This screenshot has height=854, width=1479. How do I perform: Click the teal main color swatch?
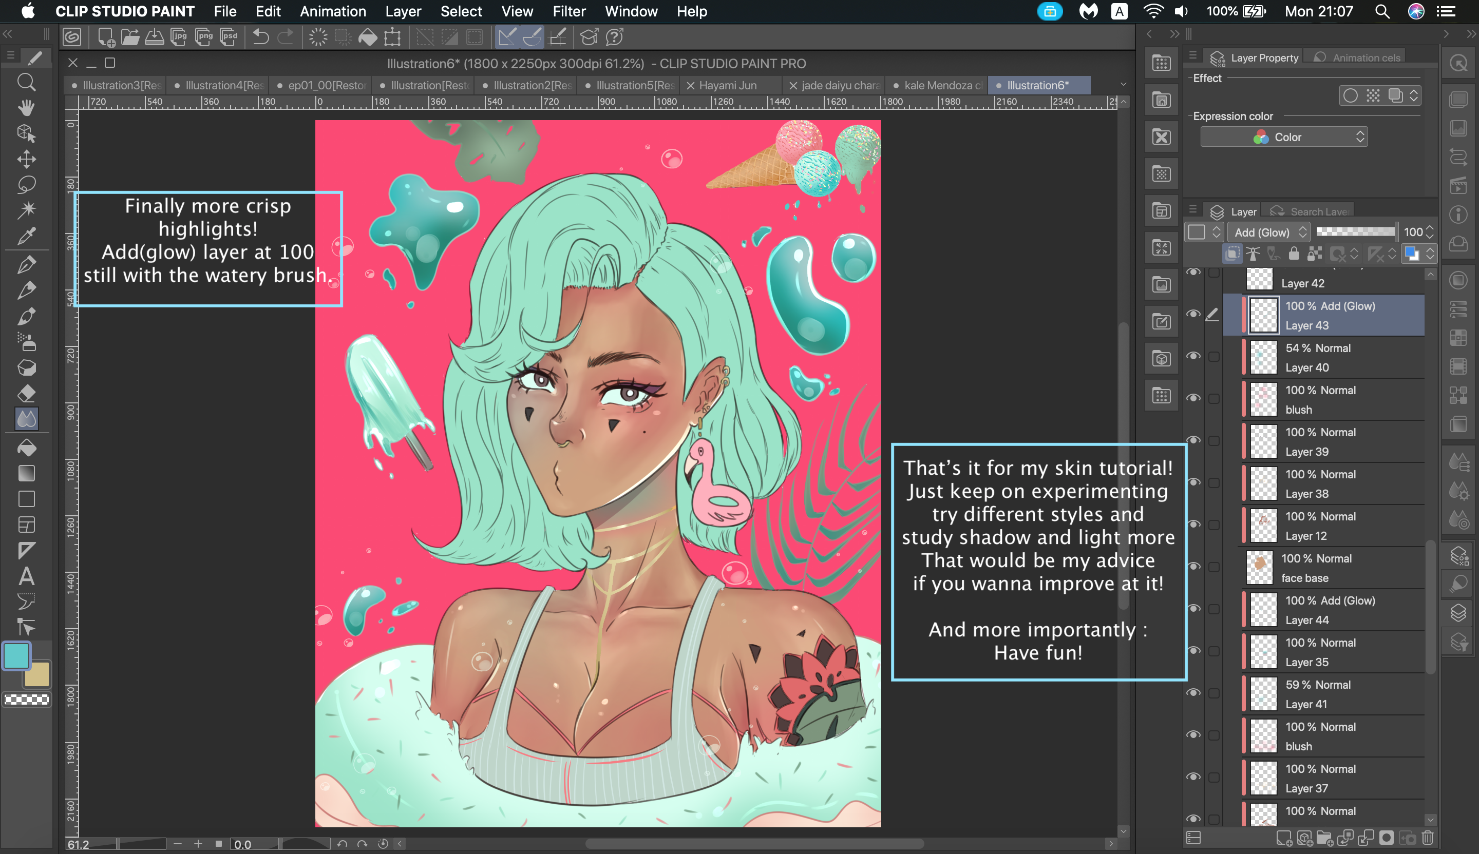click(16, 656)
